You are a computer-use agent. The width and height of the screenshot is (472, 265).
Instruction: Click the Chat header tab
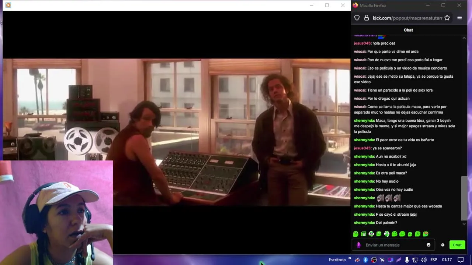point(408,30)
